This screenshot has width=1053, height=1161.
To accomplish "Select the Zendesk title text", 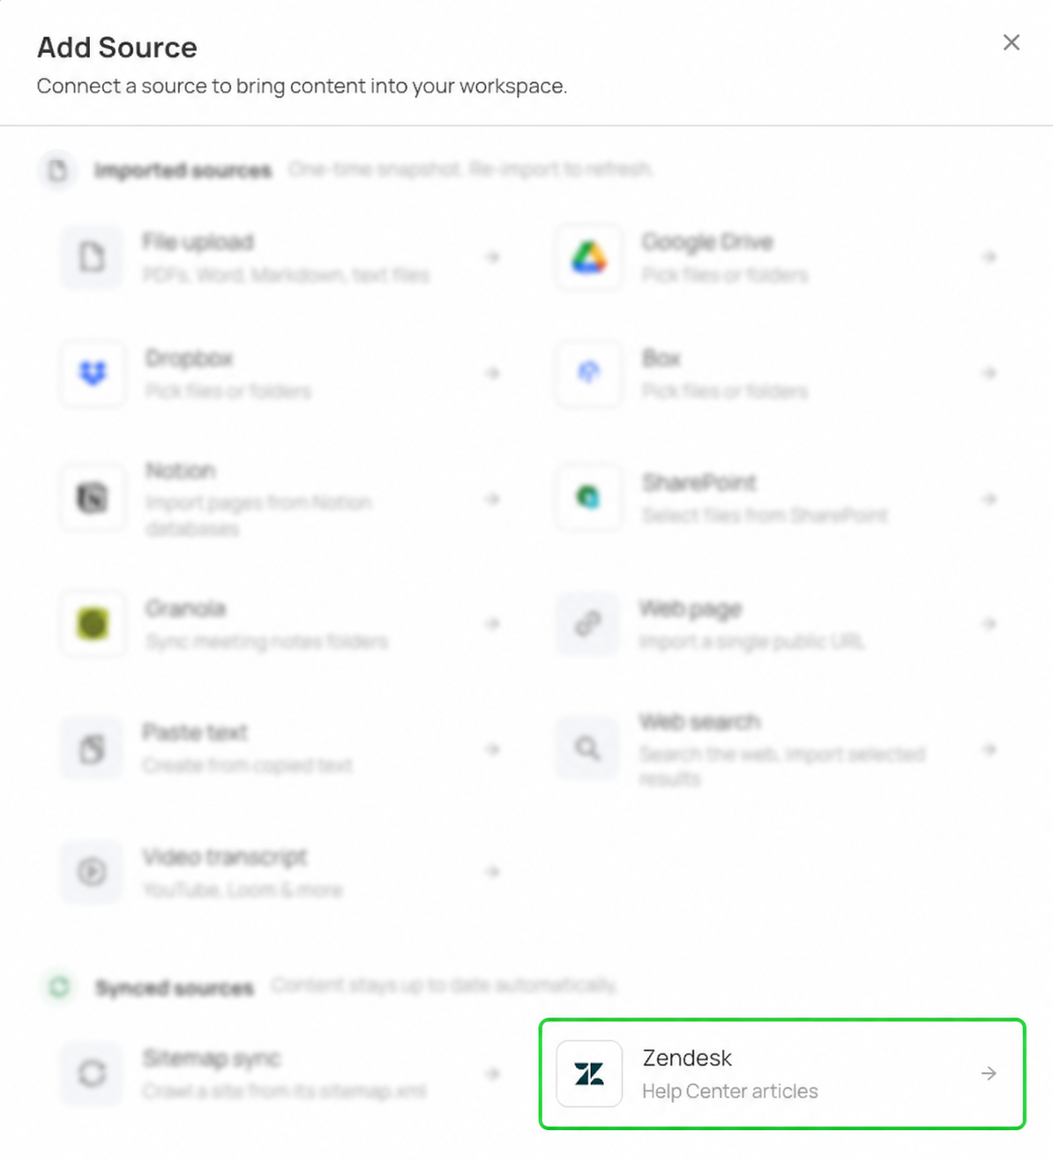I will click(x=687, y=1058).
